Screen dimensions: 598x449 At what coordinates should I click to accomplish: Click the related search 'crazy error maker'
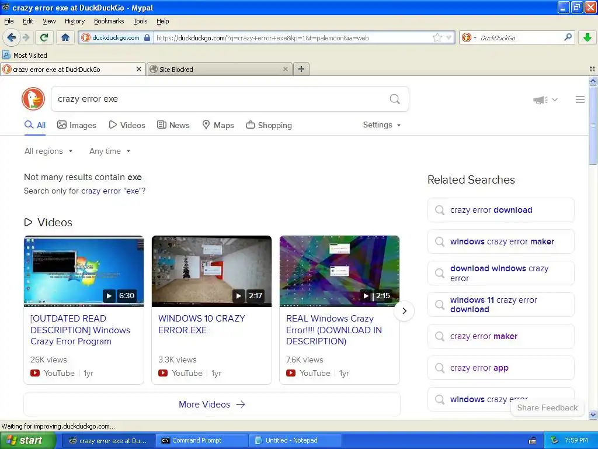(x=500, y=336)
